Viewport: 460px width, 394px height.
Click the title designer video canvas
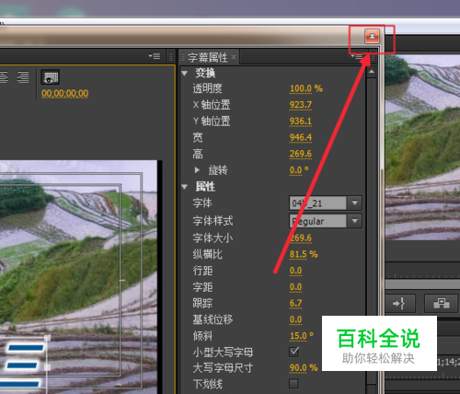78,276
